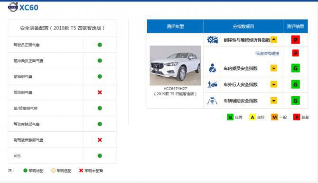The height and width of the screenshot is (183, 318).
Task: Click the M 一般 legend badge
Action: point(274,117)
